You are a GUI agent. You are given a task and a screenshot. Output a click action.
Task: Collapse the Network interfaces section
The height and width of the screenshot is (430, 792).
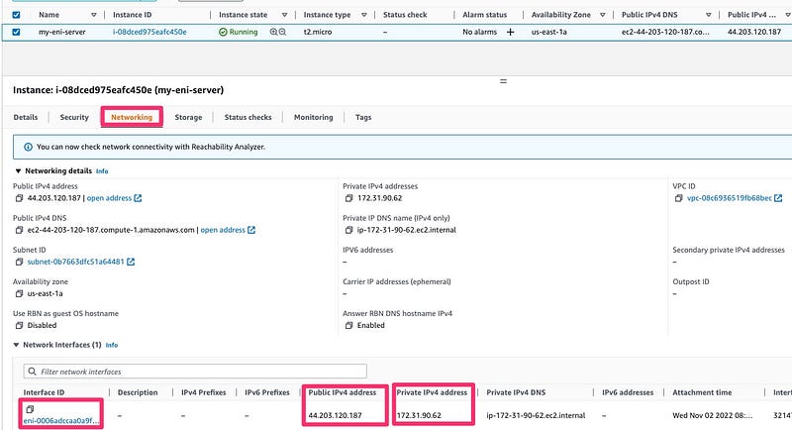point(16,345)
